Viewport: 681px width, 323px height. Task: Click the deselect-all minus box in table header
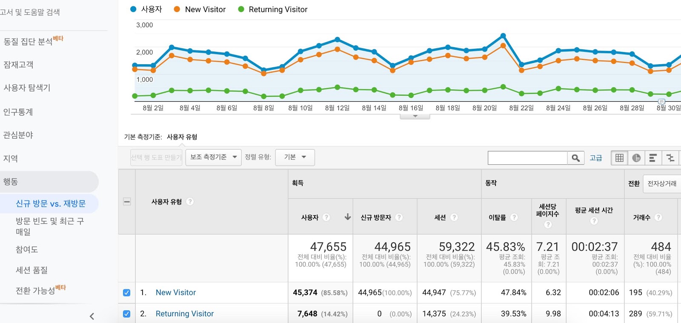pyautogui.click(x=127, y=202)
